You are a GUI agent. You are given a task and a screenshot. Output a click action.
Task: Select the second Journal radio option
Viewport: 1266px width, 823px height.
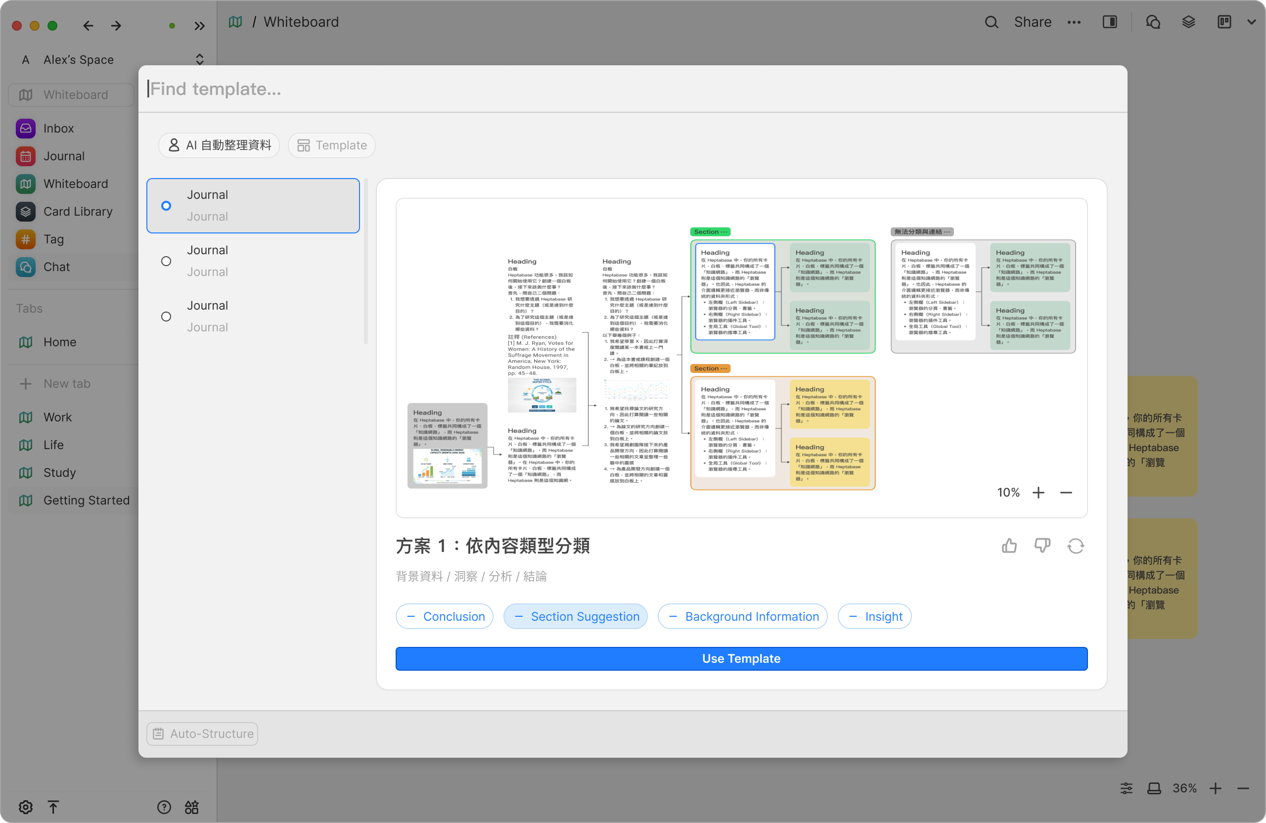pyautogui.click(x=166, y=261)
